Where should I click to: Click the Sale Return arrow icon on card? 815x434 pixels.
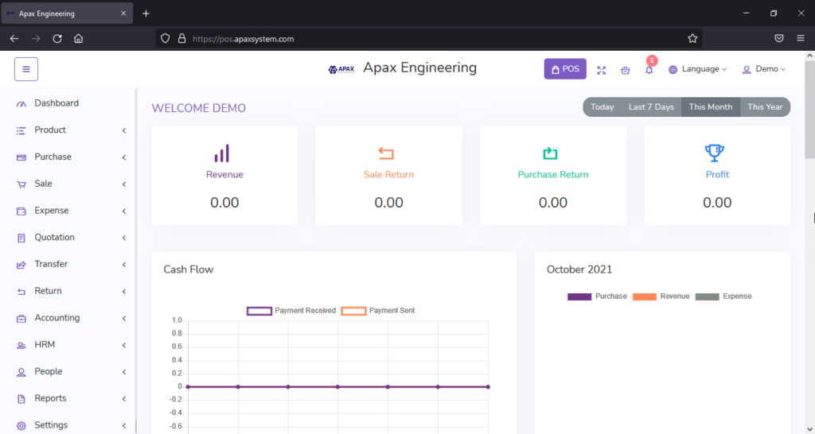click(x=386, y=153)
